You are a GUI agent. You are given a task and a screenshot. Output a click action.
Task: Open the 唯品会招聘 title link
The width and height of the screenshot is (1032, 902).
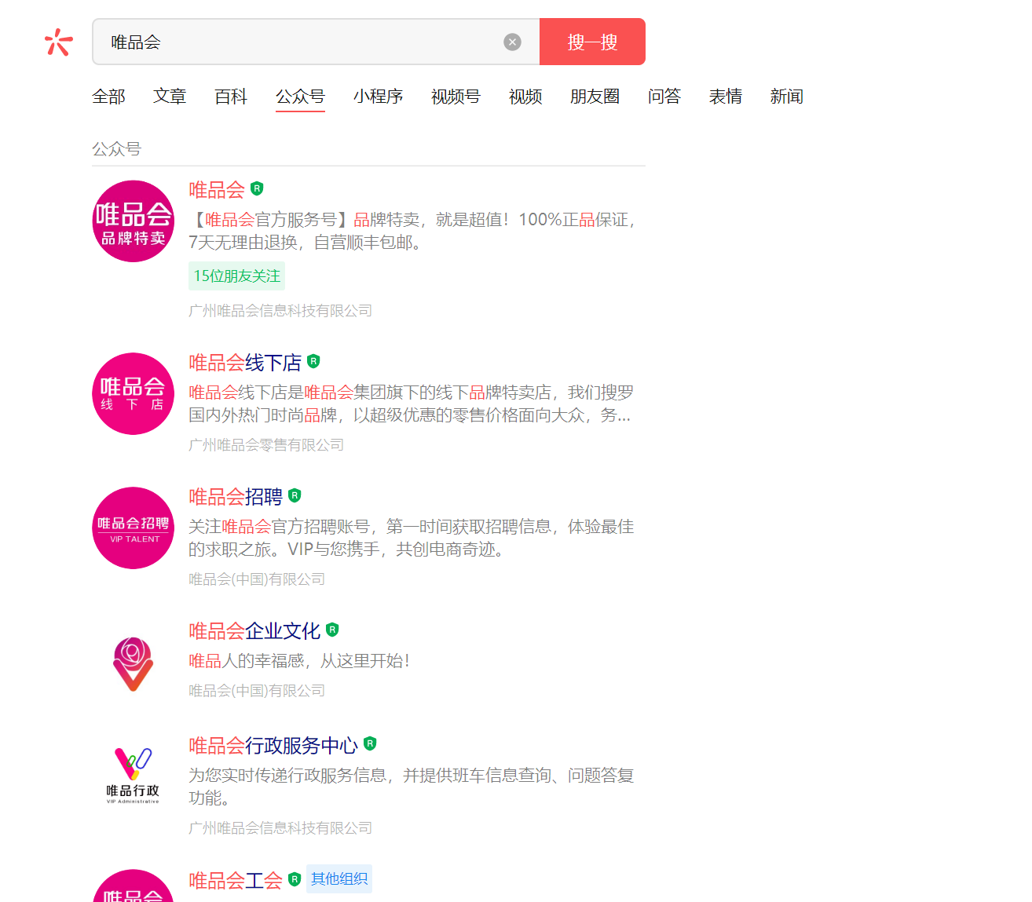pyautogui.click(x=236, y=496)
